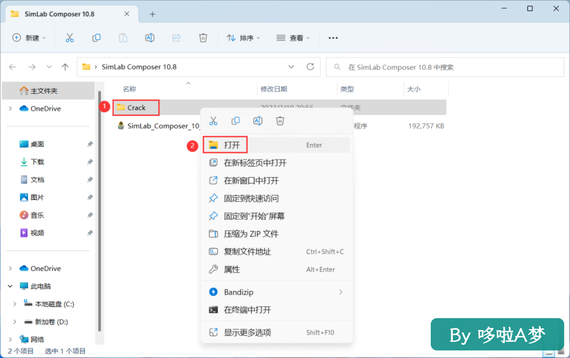This screenshot has height=358, width=570.
Task: Expand the 本地磁盘 (C:) drive node
Action: (x=15, y=304)
